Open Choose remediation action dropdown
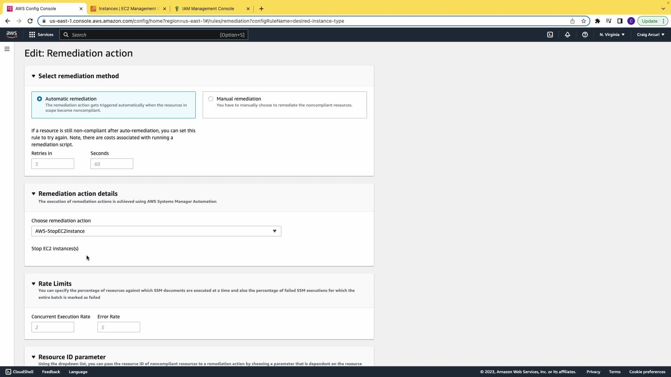The width and height of the screenshot is (671, 377). pyautogui.click(x=156, y=231)
